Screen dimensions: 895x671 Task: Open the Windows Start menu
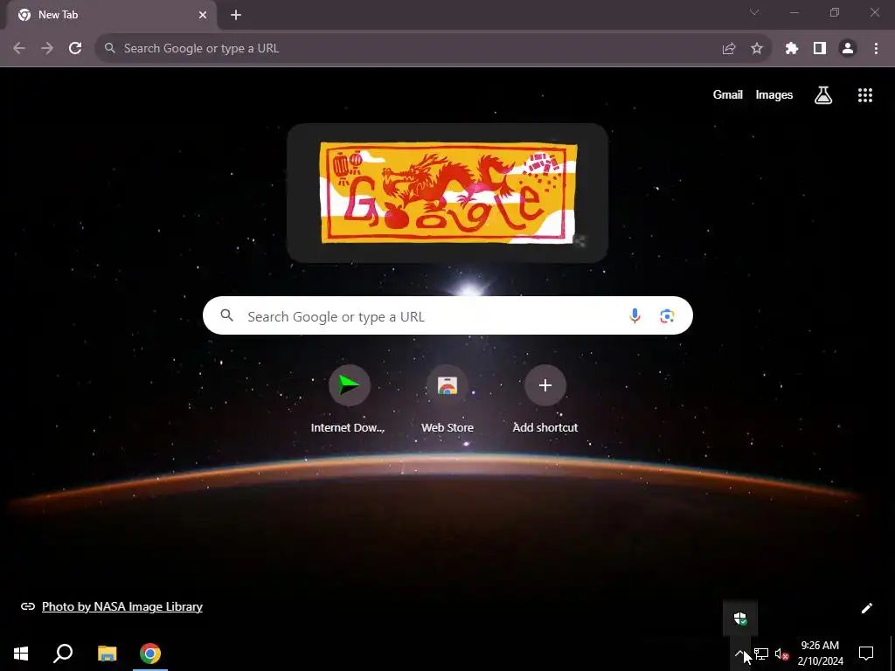21,654
